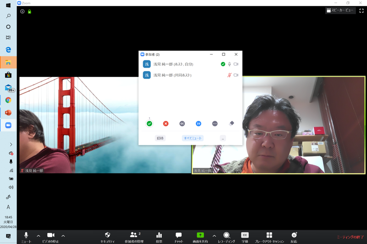This screenshot has height=244, width=367.
Task: Click the red End Meeting button
Action: [350, 237]
